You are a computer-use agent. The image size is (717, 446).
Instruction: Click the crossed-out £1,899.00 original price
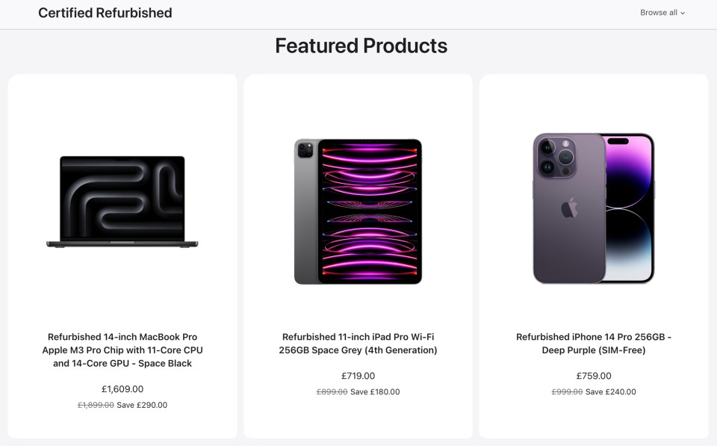(96, 405)
